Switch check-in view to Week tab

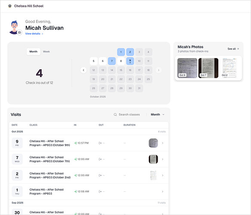(x=46, y=52)
